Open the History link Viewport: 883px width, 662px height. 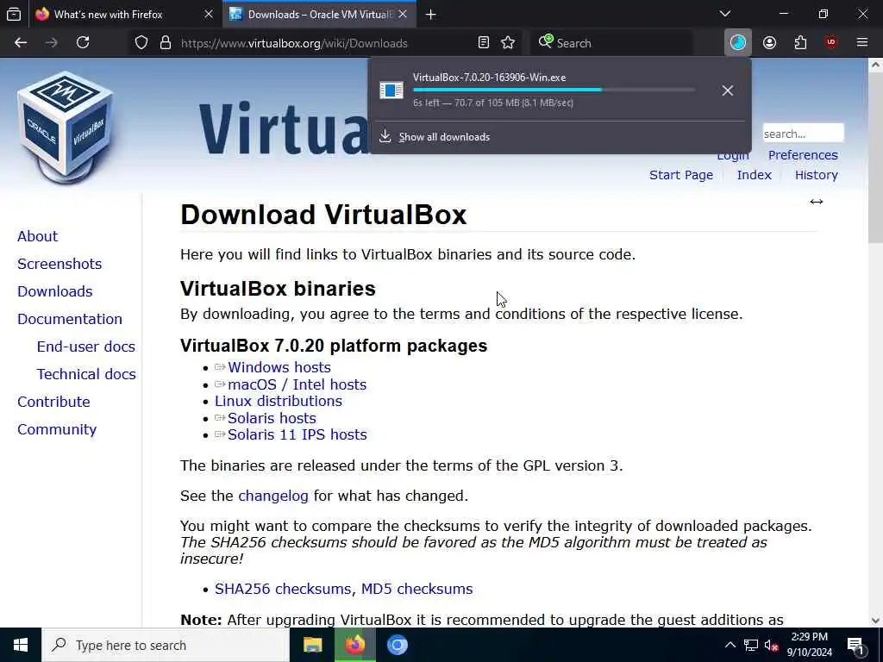(x=816, y=175)
